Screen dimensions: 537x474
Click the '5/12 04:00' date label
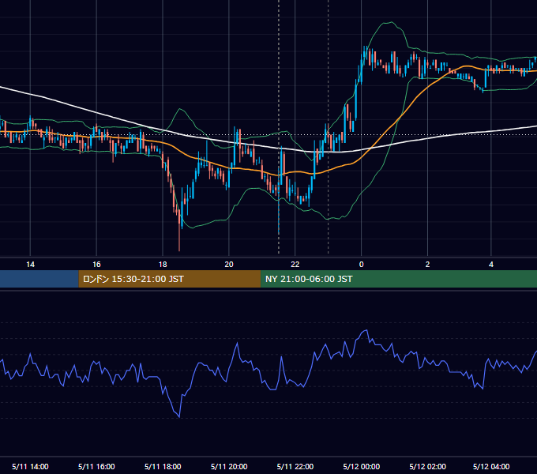coord(491,466)
